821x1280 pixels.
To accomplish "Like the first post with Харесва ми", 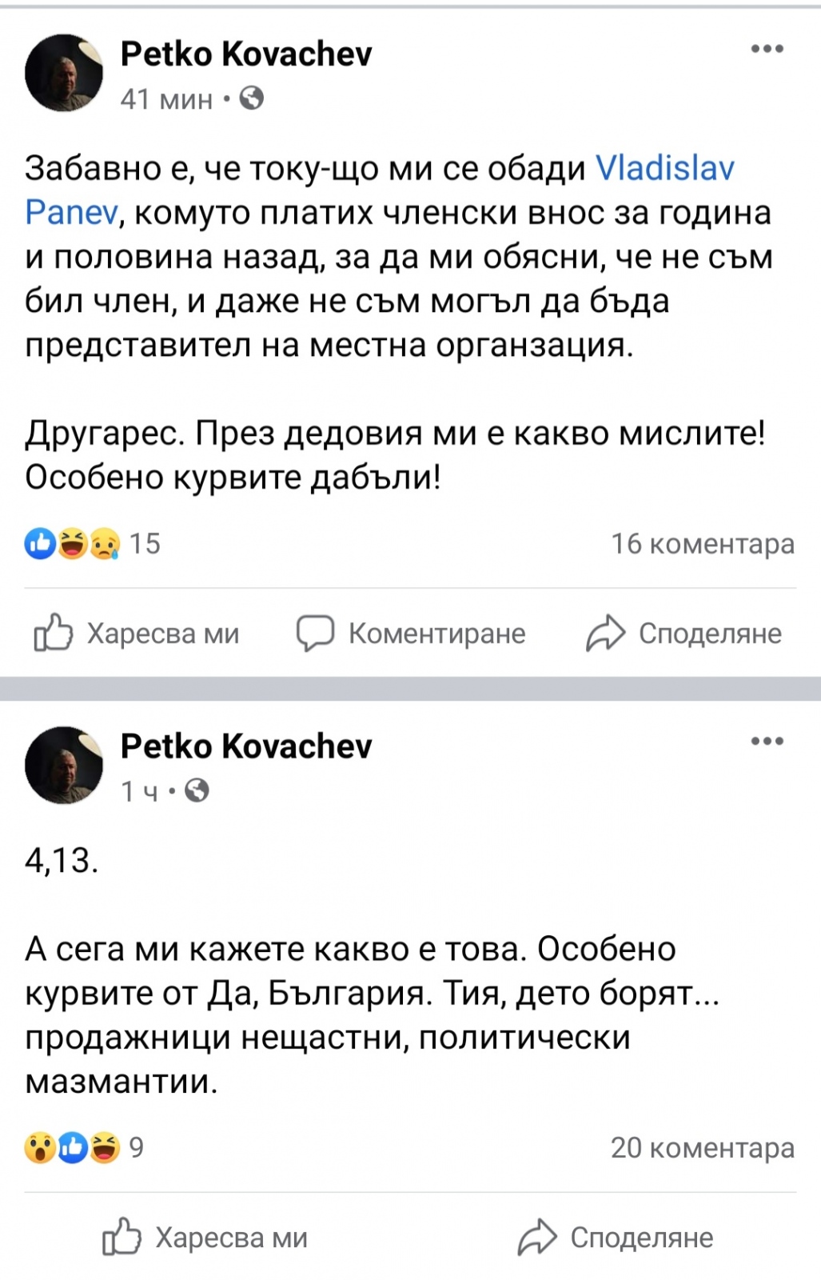I will [x=137, y=633].
